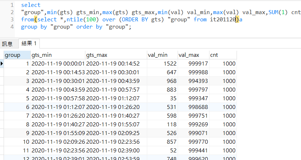Viewport: 301px width, 160px height.
Task: Select group cell 7
Action: tap(17, 115)
